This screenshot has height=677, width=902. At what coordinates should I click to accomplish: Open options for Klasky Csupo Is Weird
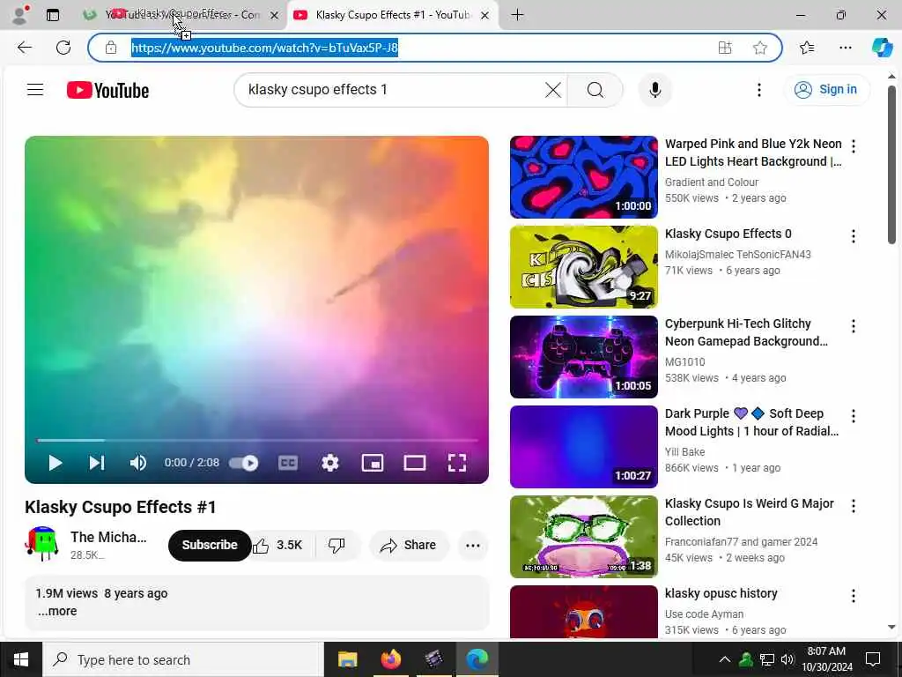click(854, 506)
